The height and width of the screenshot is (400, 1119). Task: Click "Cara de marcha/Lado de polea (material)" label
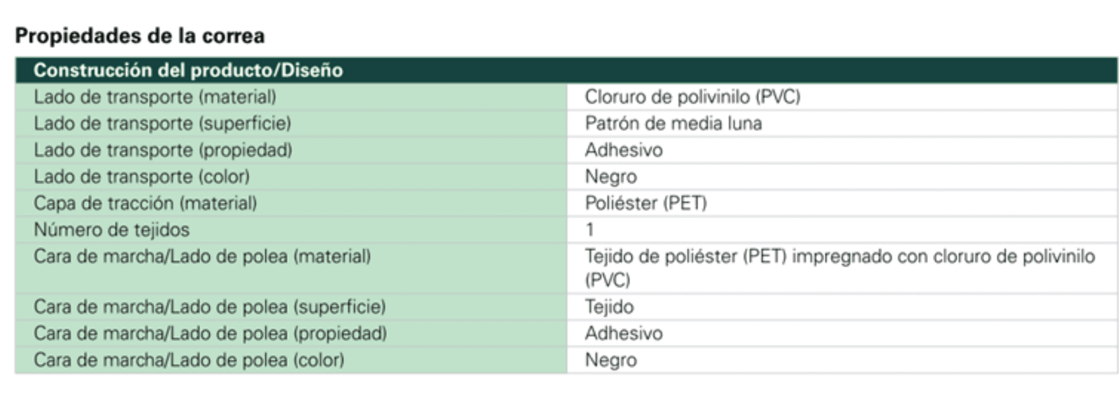202,256
